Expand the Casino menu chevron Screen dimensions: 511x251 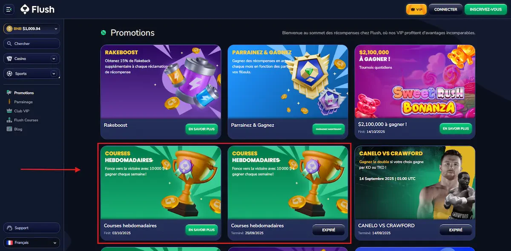click(x=54, y=59)
